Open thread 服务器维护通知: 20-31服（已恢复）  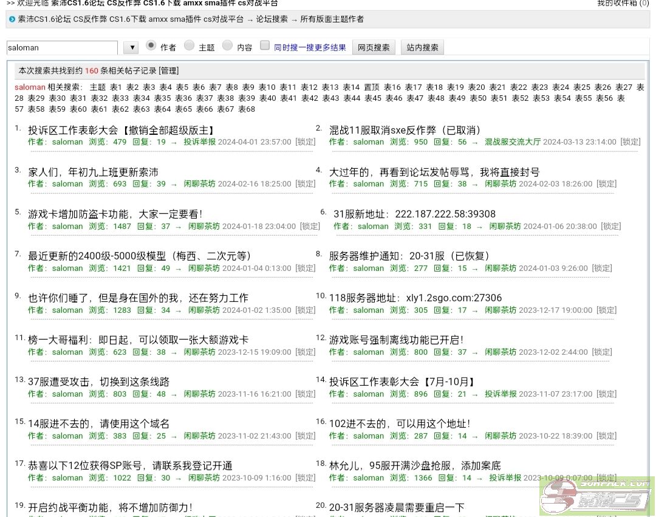[409, 256]
